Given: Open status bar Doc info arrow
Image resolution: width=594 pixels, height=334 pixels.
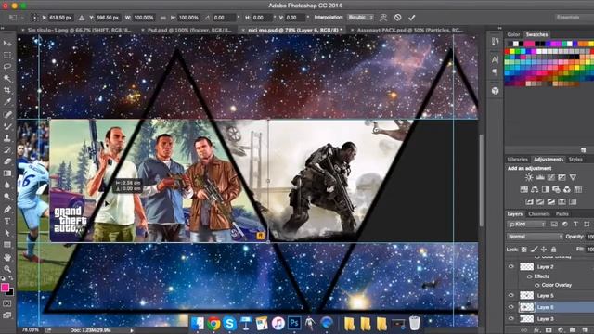Looking at the screenshot, I should click(x=132, y=330).
